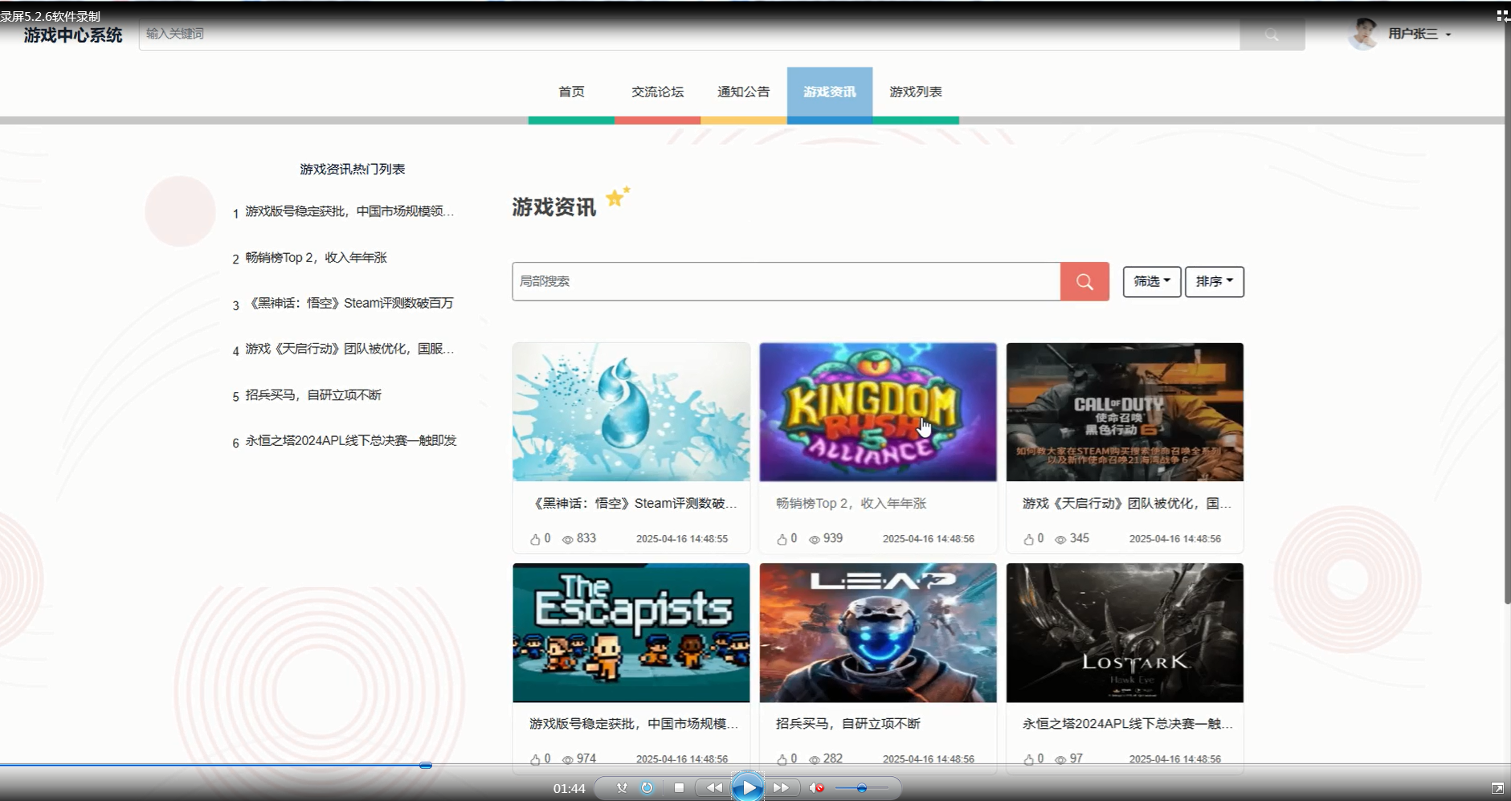The height and width of the screenshot is (801, 1511).
Task: Open the 通知公告 tab
Action: point(743,92)
